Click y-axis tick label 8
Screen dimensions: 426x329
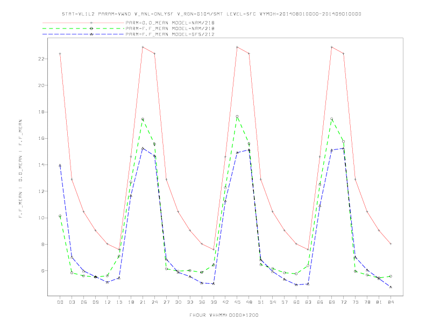(42, 244)
